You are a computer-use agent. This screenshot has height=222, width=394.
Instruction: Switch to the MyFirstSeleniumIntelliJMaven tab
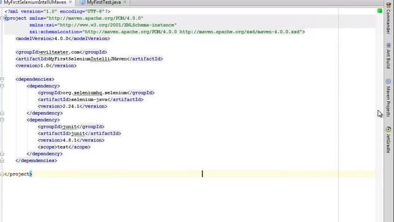click(x=35, y=2)
